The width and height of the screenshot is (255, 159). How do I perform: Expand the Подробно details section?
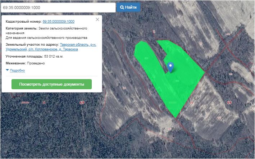[17, 70]
